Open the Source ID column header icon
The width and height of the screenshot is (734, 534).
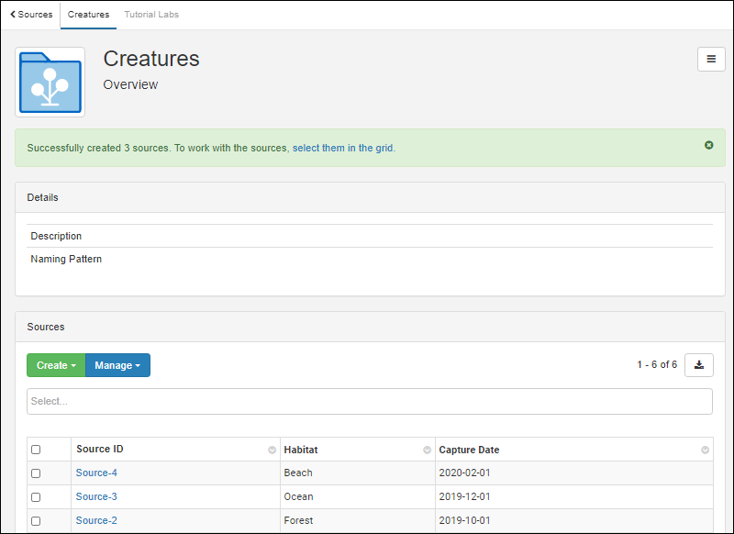[x=272, y=450]
